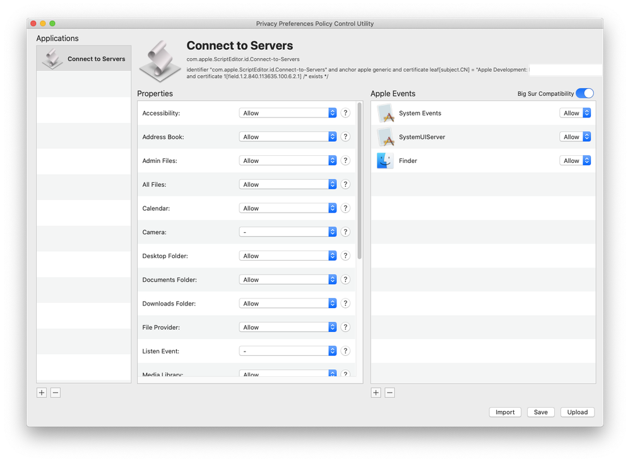Change the SystemUIServer Allow dropdown
Image resolution: width=630 pixels, height=462 pixels.
[575, 136]
